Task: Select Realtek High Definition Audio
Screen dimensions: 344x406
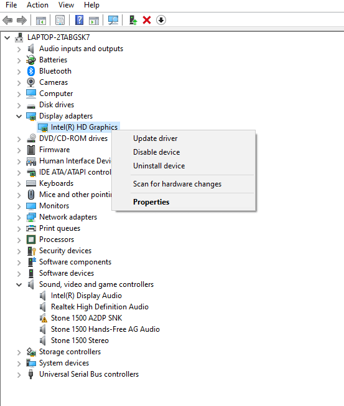Action: coord(100,307)
